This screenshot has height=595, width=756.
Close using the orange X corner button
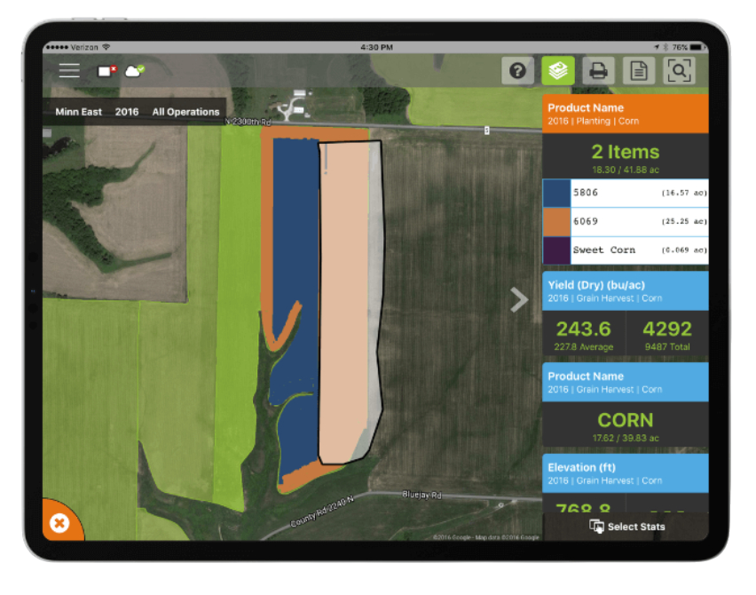[x=59, y=523]
